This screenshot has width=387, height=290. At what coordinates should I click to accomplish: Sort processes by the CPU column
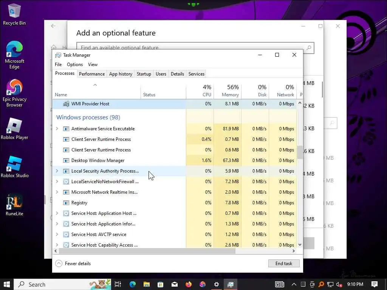tap(200, 91)
